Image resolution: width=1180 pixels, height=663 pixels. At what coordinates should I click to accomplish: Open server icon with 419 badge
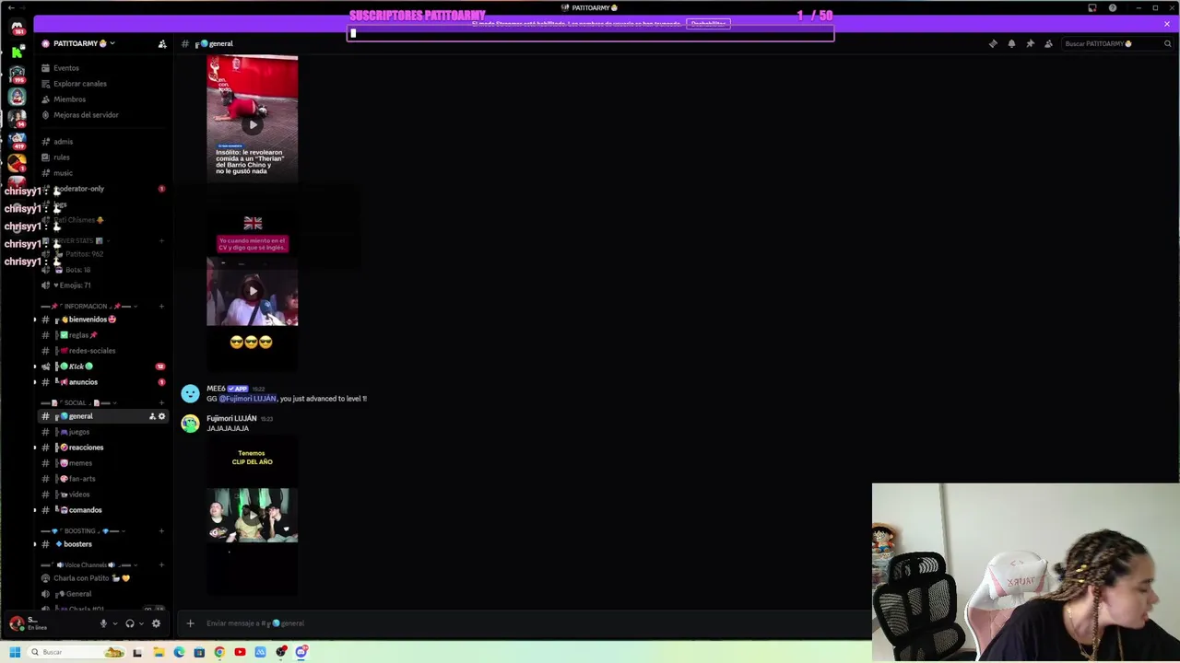(17, 141)
